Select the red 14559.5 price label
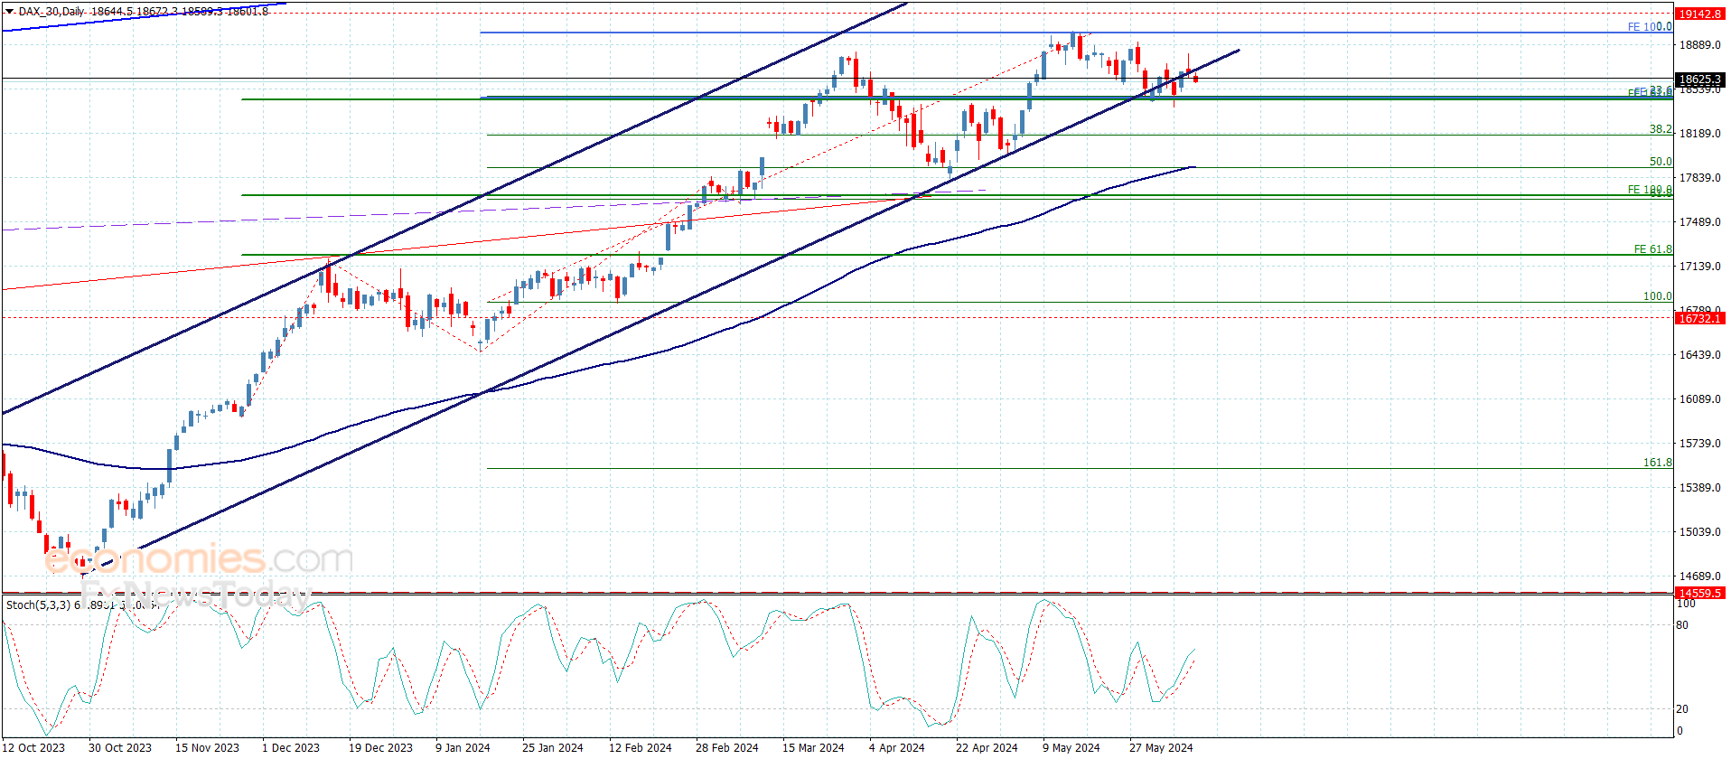The width and height of the screenshot is (1731, 759). [1700, 593]
